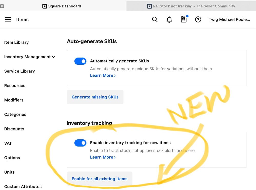Viewport: 256px width, 190px height.
Task: Toggle Automatically generate SKUs switch
Action: point(80,61)
